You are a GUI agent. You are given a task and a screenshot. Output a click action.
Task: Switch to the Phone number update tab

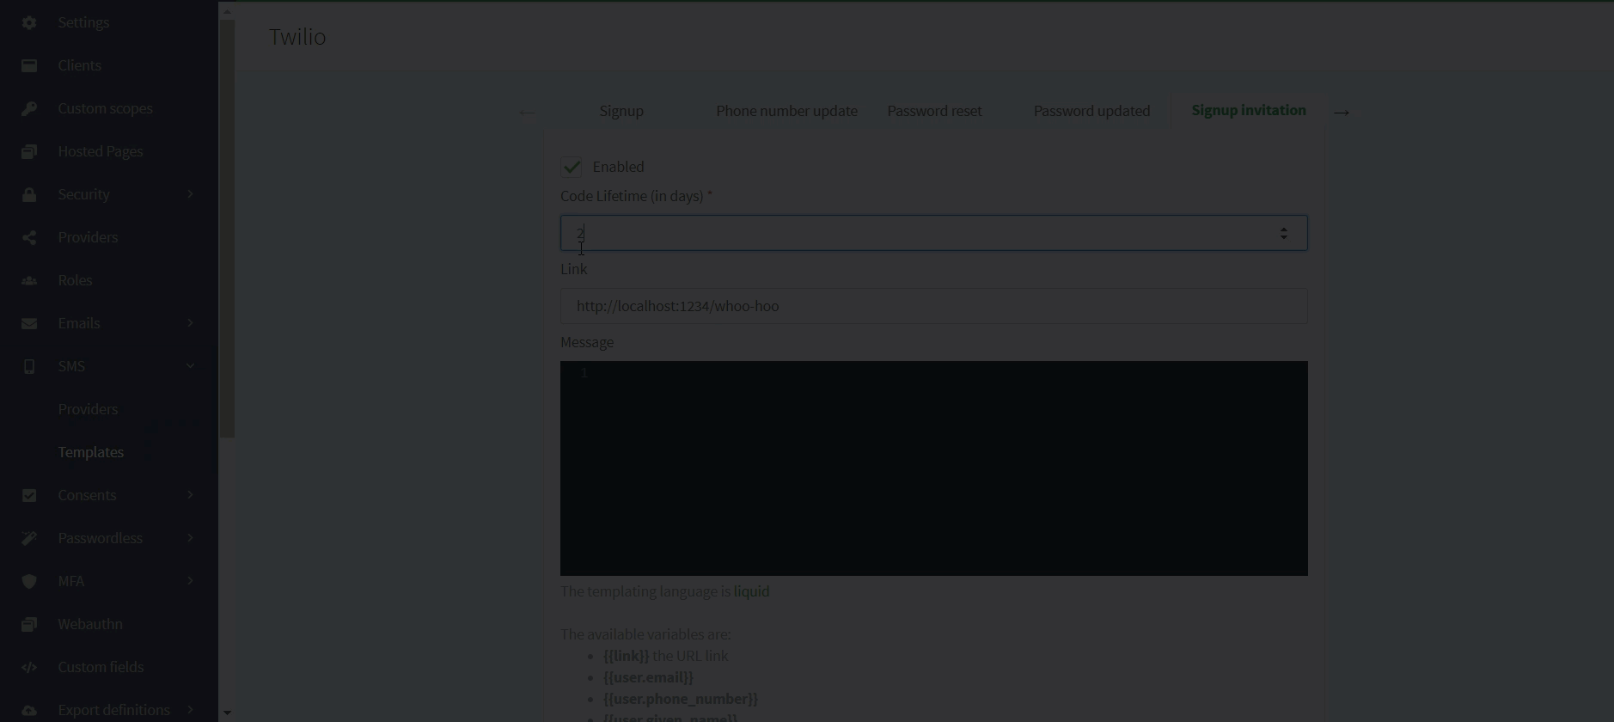pos(786,111)
